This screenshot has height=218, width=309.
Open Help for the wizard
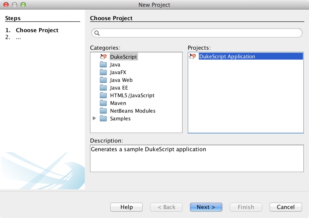pyautogui.click(x=126, y=207)
